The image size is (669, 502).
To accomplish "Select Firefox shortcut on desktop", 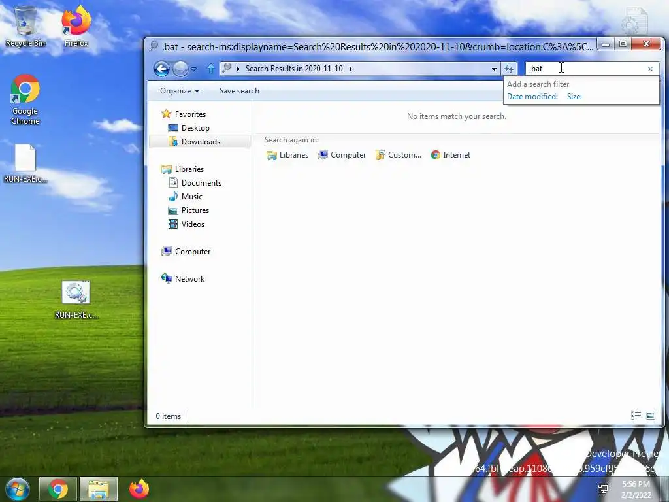I will pyautogui.click(x=76, y=26).
